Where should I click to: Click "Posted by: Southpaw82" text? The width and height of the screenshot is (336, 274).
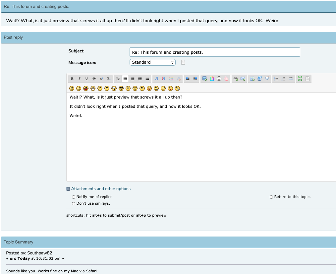tap(29, 253)
